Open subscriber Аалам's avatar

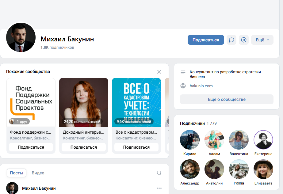tap(214, 140)
